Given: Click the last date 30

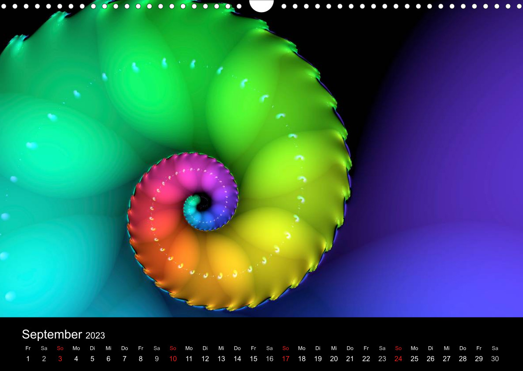Looking at the screenshot, I should point(495,359).
